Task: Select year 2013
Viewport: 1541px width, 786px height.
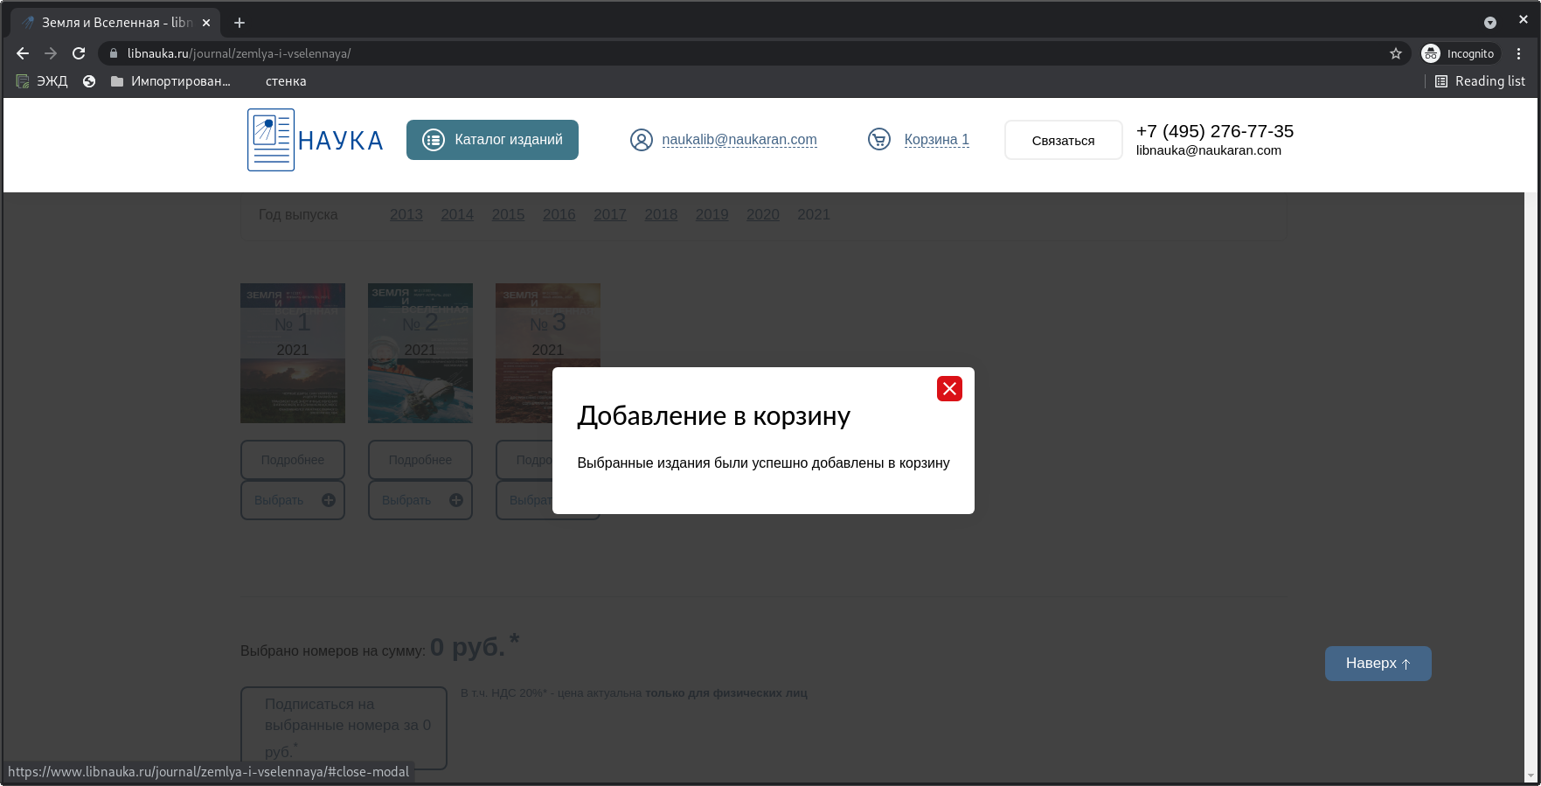Action: click(406, 214)
